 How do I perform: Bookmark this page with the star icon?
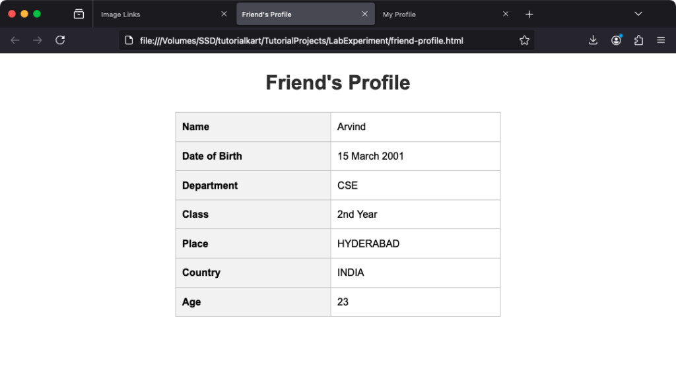tap(524, 40)
